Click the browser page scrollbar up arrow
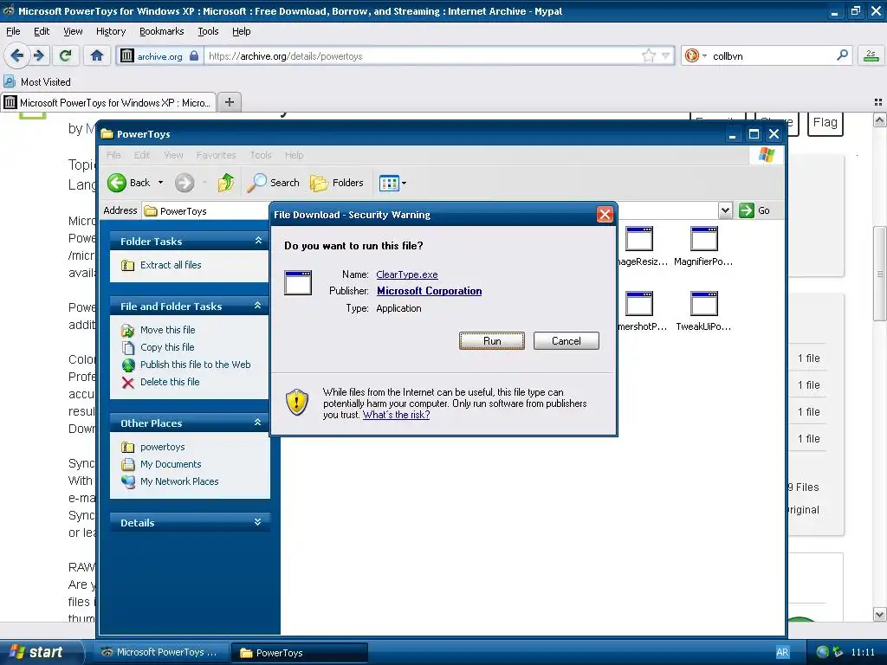 (x=879, y=119)
